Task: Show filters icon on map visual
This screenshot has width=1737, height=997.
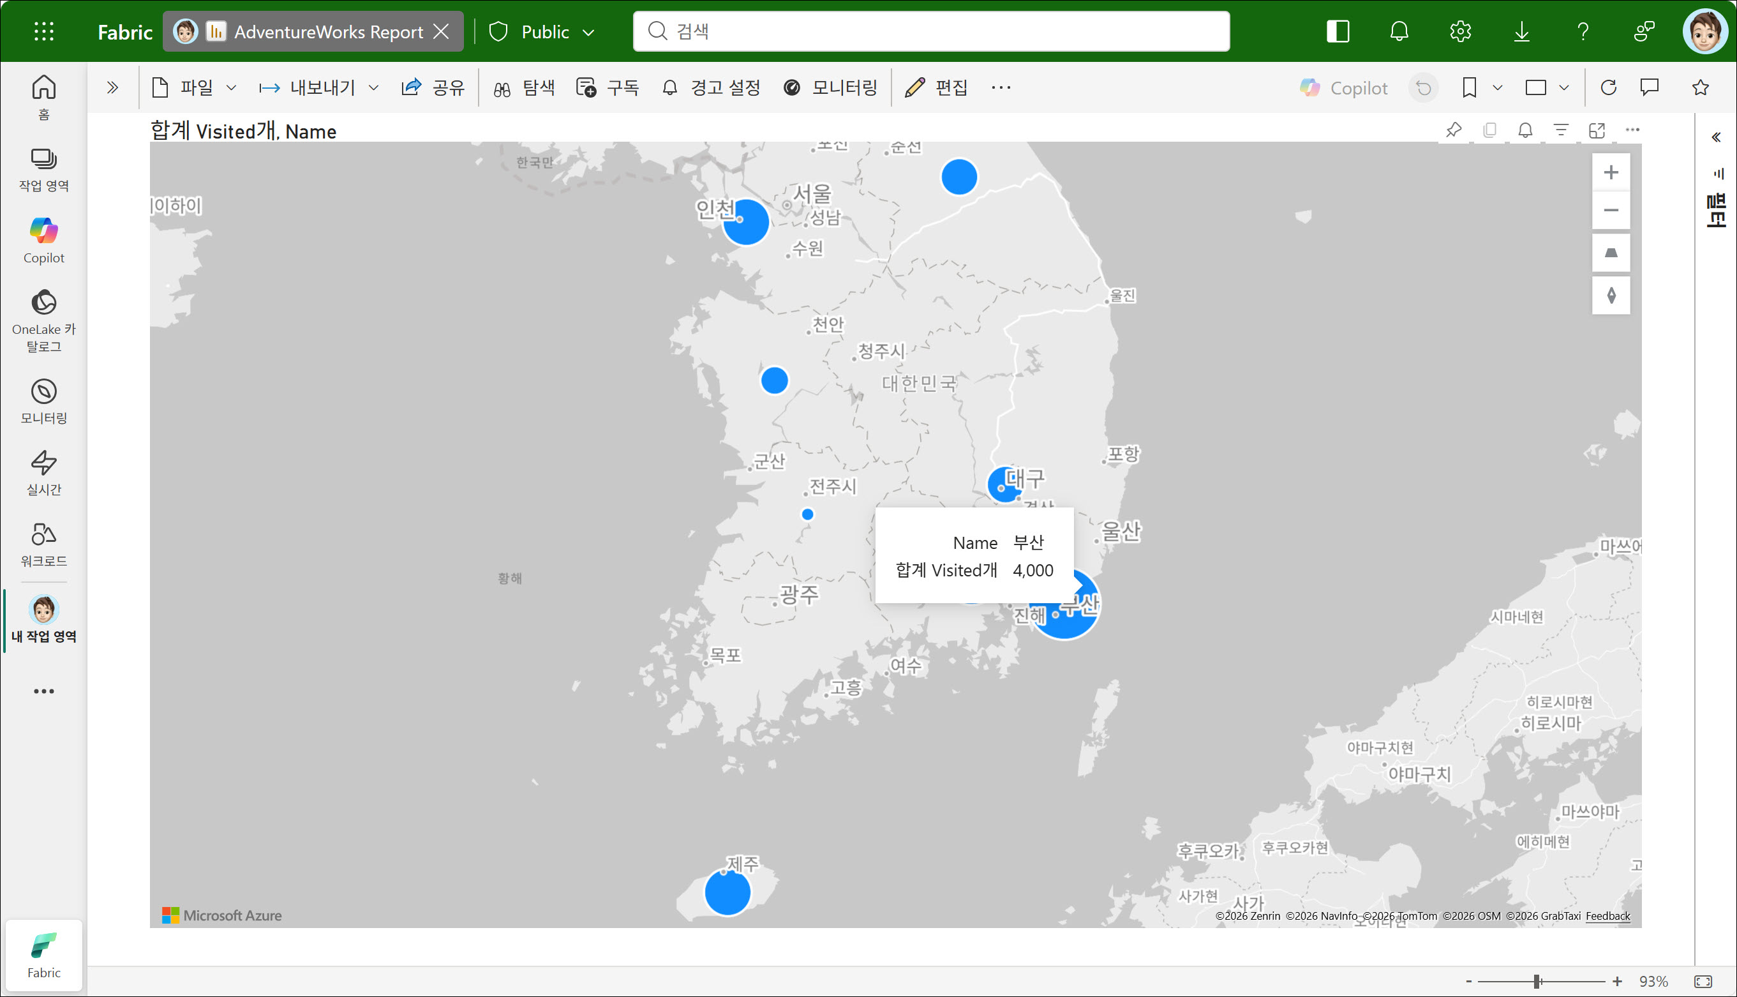Action: click(1560, 130)
